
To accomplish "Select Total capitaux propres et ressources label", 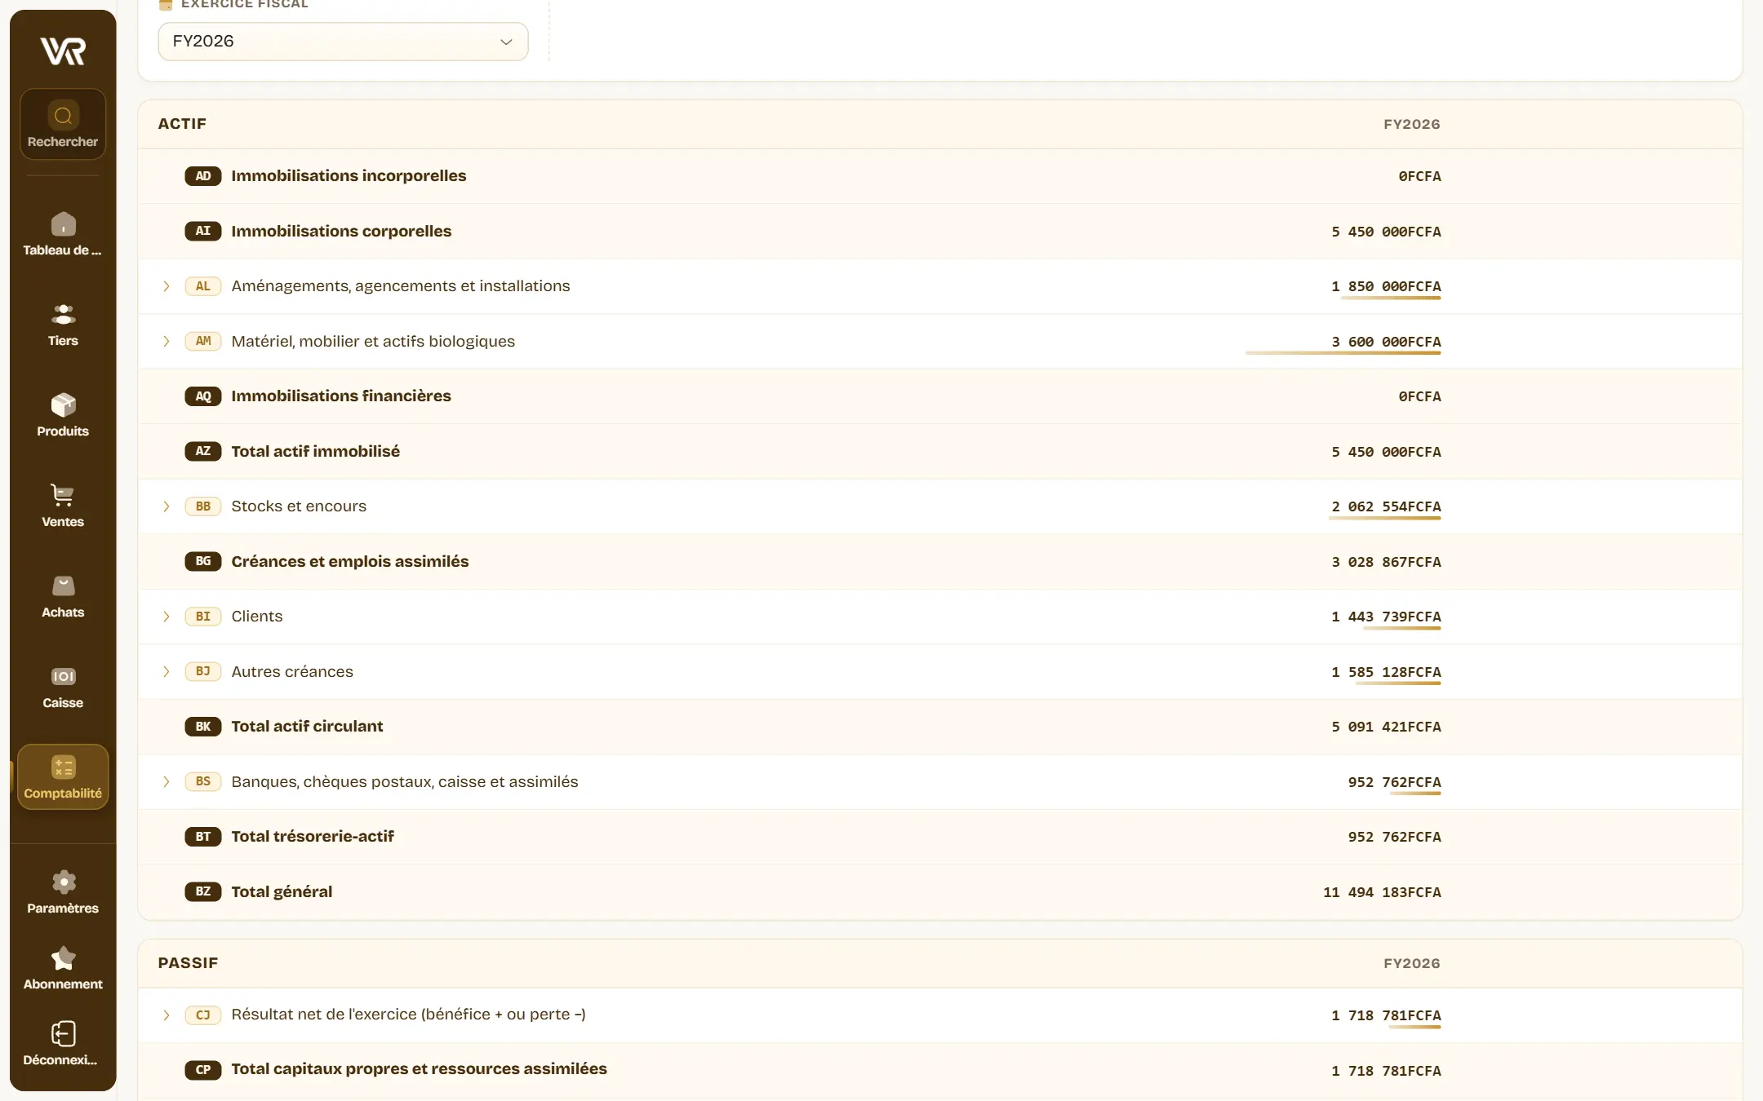I will (419, 1069).
